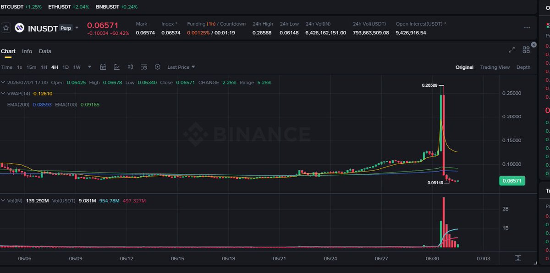550x273 pixels.
Task: Open the chart display settings icon
Action: (144, 67)
